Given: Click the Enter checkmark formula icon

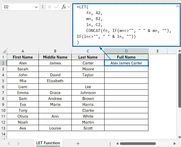Looking at the screenshot, I should (57, 7).
